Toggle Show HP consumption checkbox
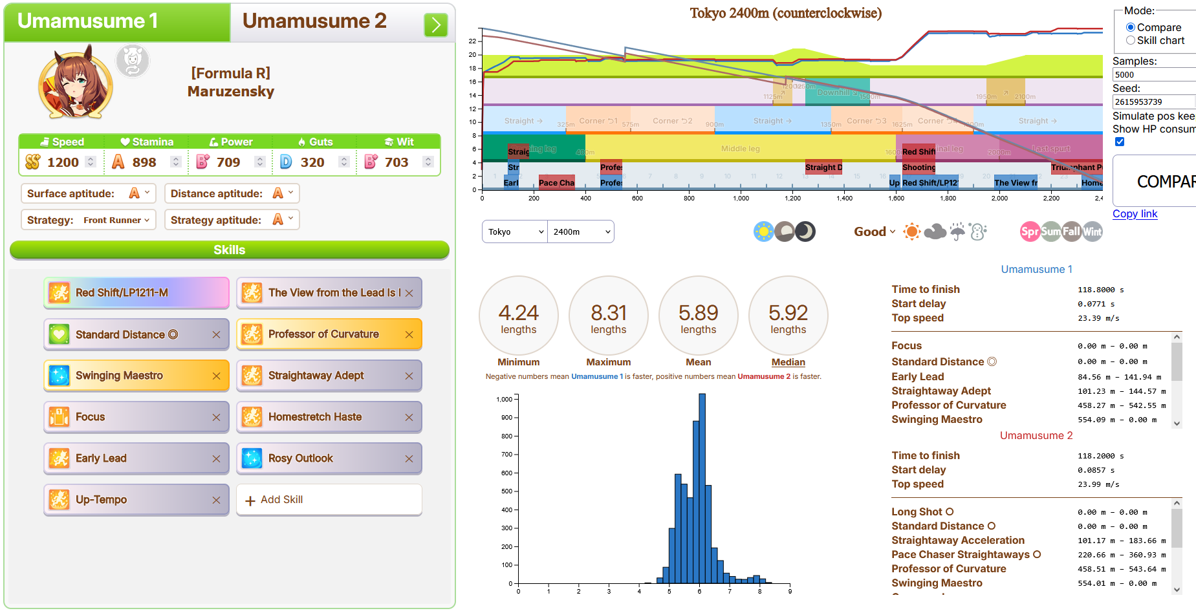The height and width of the screenshot is (613, 1196). 1120,142
